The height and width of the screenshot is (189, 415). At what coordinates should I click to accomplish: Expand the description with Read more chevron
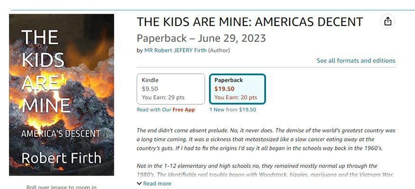pos(154,183)
